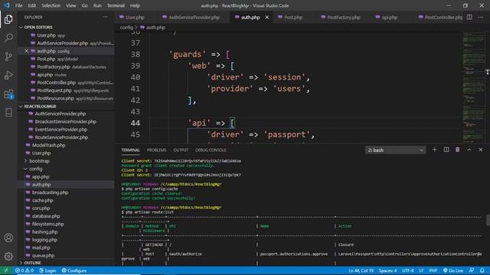
Task: Split the editor to the right
Action: (x=469, y=17)
